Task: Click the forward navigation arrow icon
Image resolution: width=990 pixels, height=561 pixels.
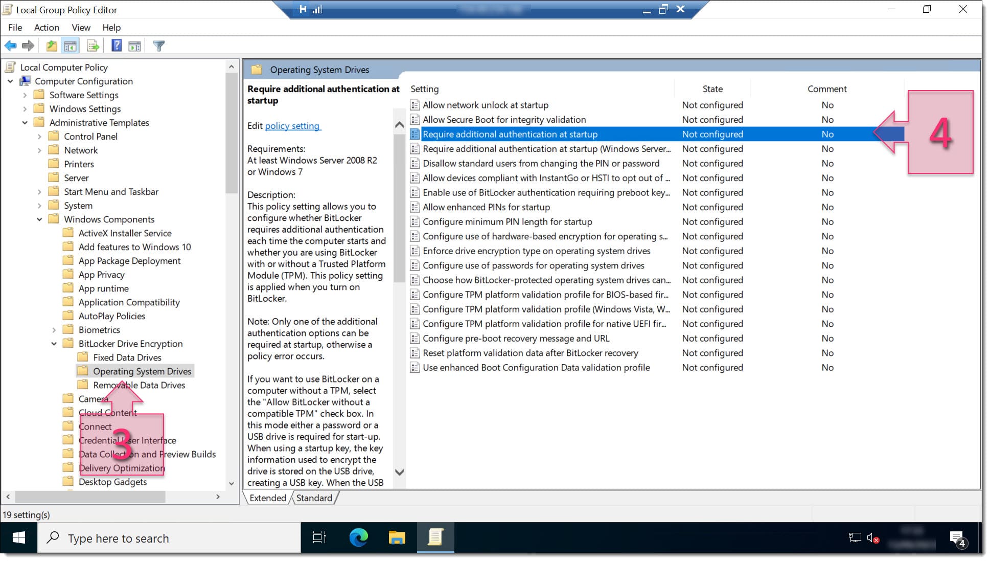Action: point(27,46)
